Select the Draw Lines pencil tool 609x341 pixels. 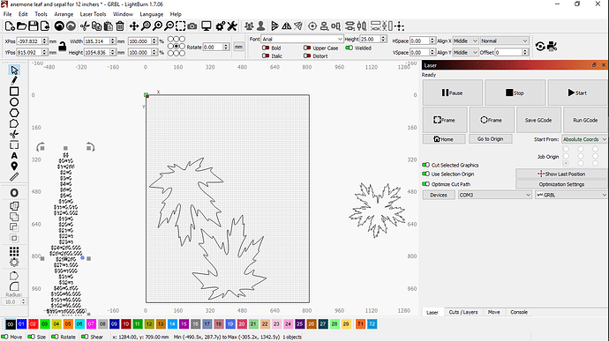[x=14, y=81]
